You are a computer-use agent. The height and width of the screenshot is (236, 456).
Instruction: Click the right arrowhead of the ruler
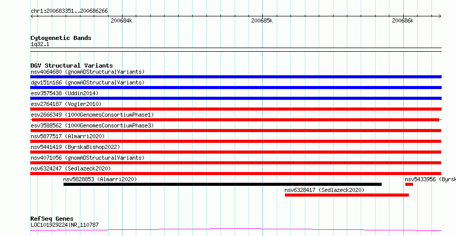(440, 16)
